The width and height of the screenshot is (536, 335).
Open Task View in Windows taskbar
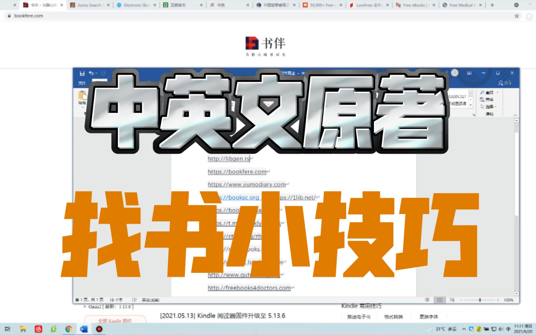pyautogui.click(x=8, y=329)
